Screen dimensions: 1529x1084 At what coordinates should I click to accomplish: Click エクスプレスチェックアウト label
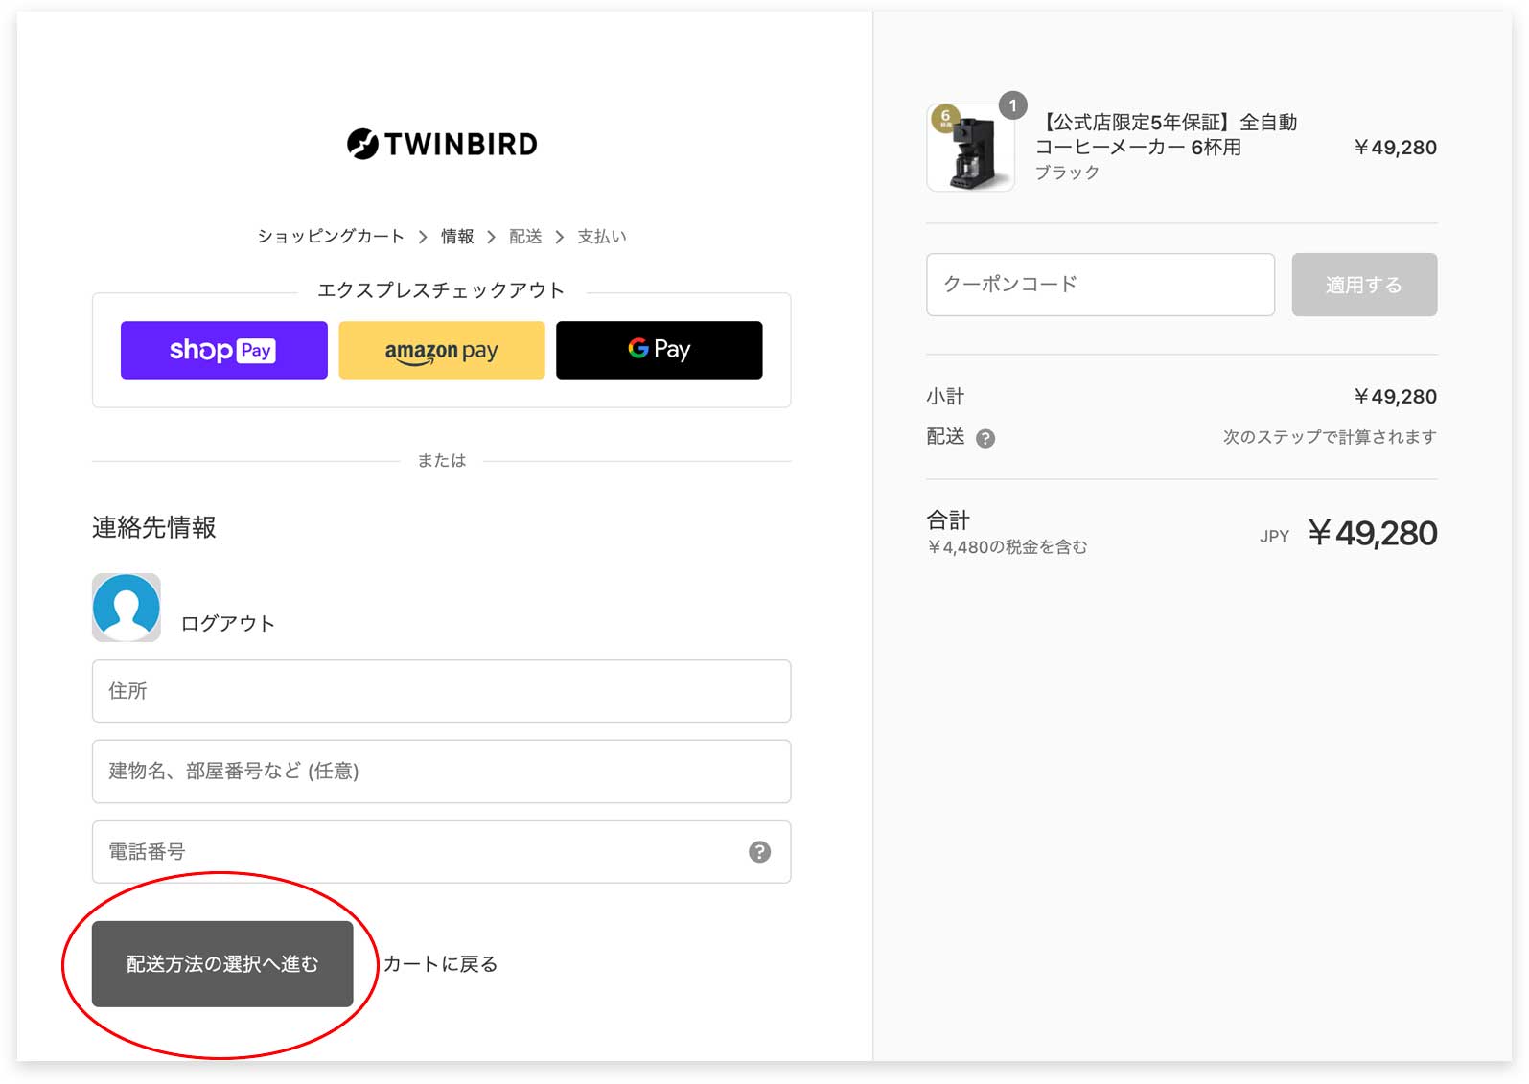coord(441,290)
